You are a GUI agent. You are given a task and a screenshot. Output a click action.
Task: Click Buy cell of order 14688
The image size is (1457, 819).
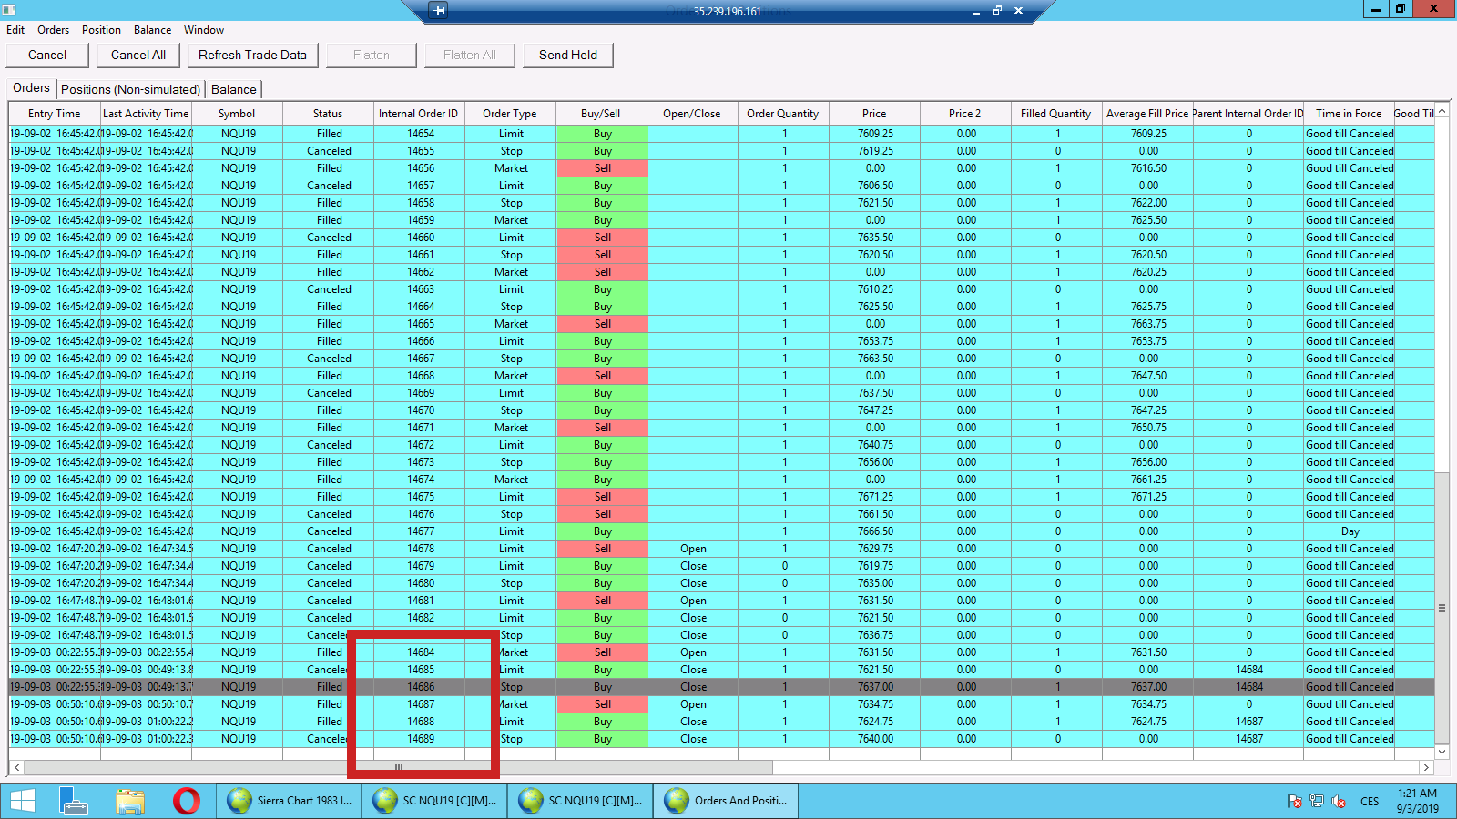point(602,722)
